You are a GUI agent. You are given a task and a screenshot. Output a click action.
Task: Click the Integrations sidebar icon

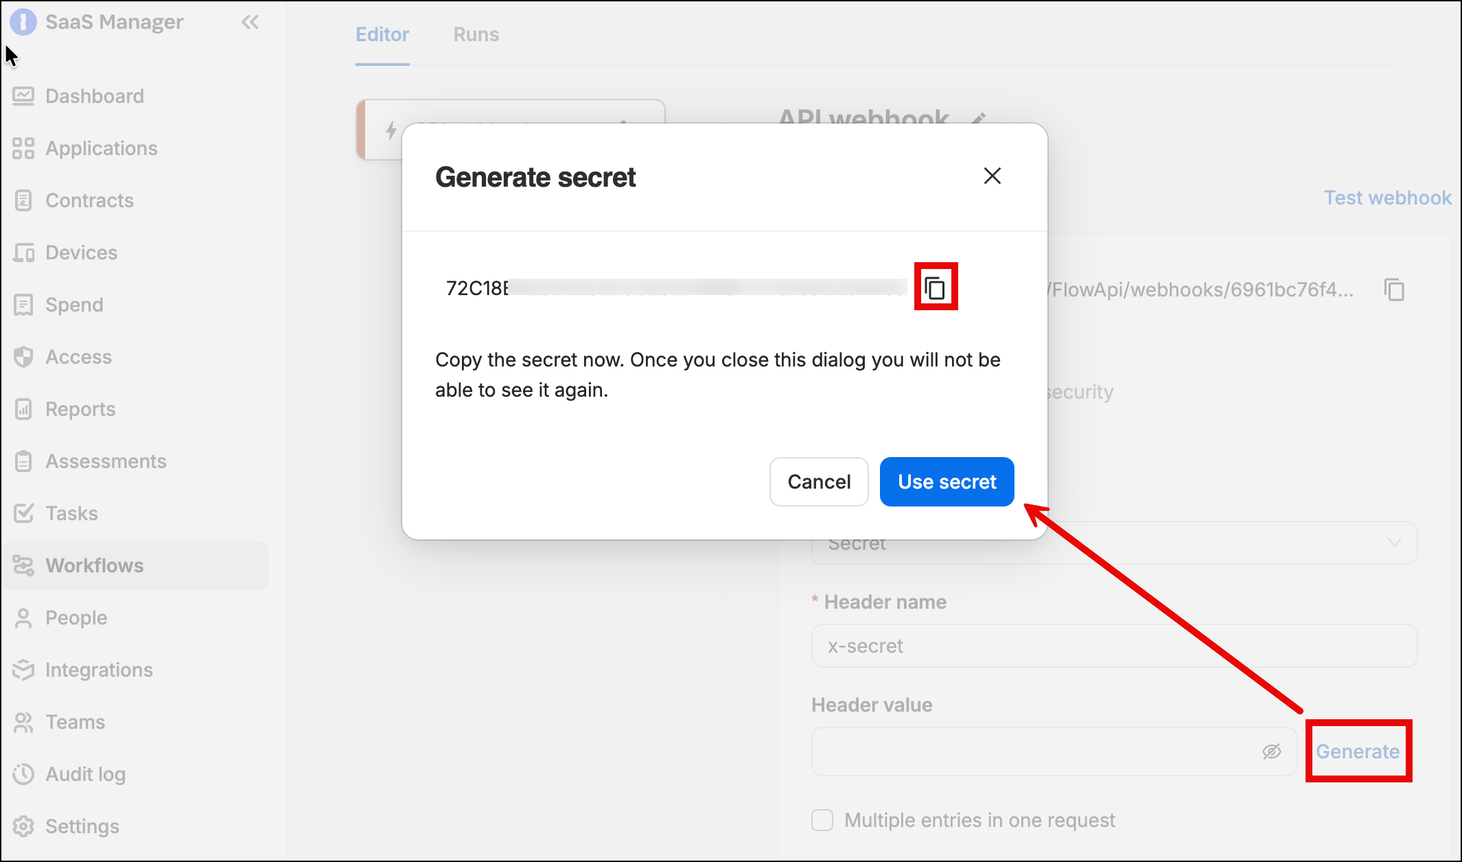[23, 670]
